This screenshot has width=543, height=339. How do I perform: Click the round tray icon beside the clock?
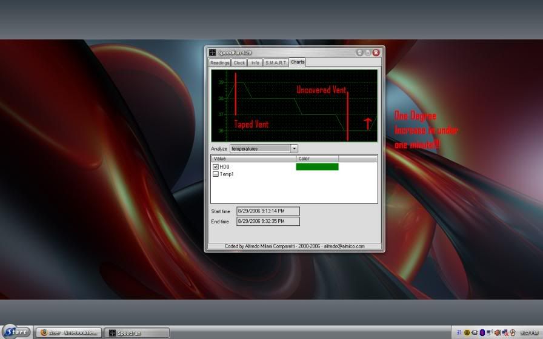click(x=513, y=332)
